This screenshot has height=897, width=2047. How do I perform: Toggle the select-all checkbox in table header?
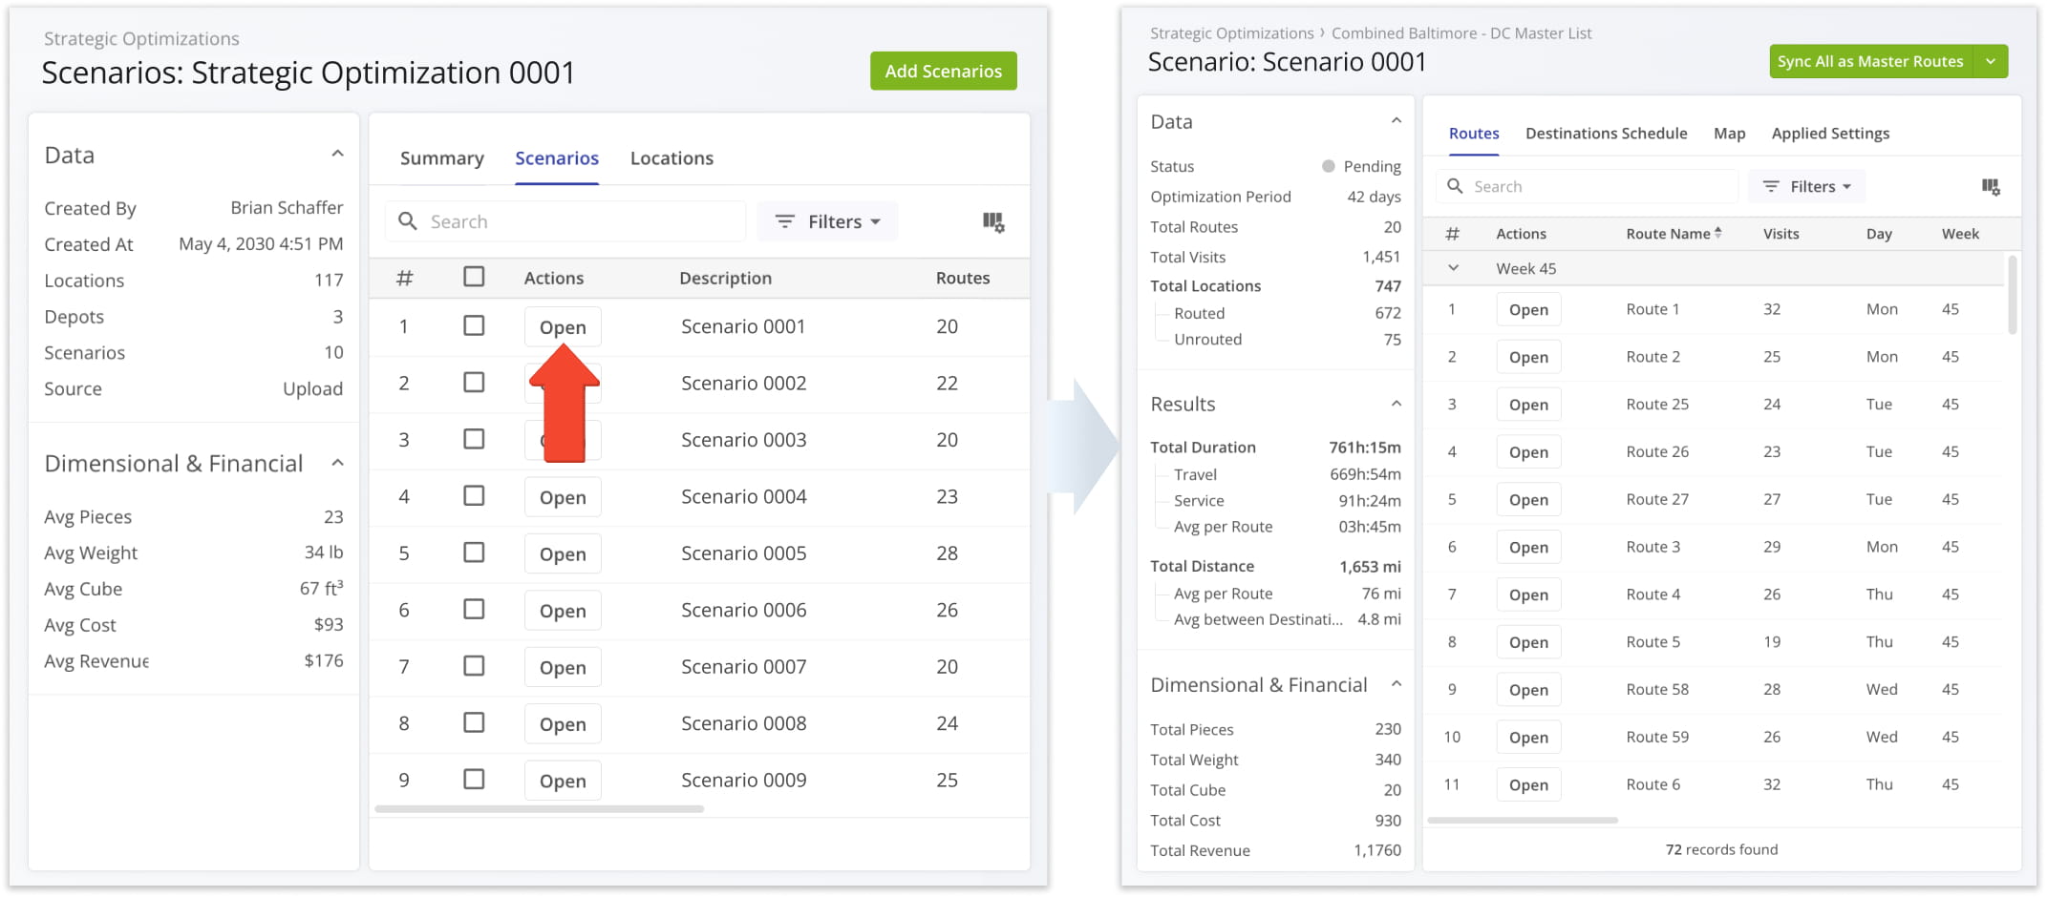474,277
